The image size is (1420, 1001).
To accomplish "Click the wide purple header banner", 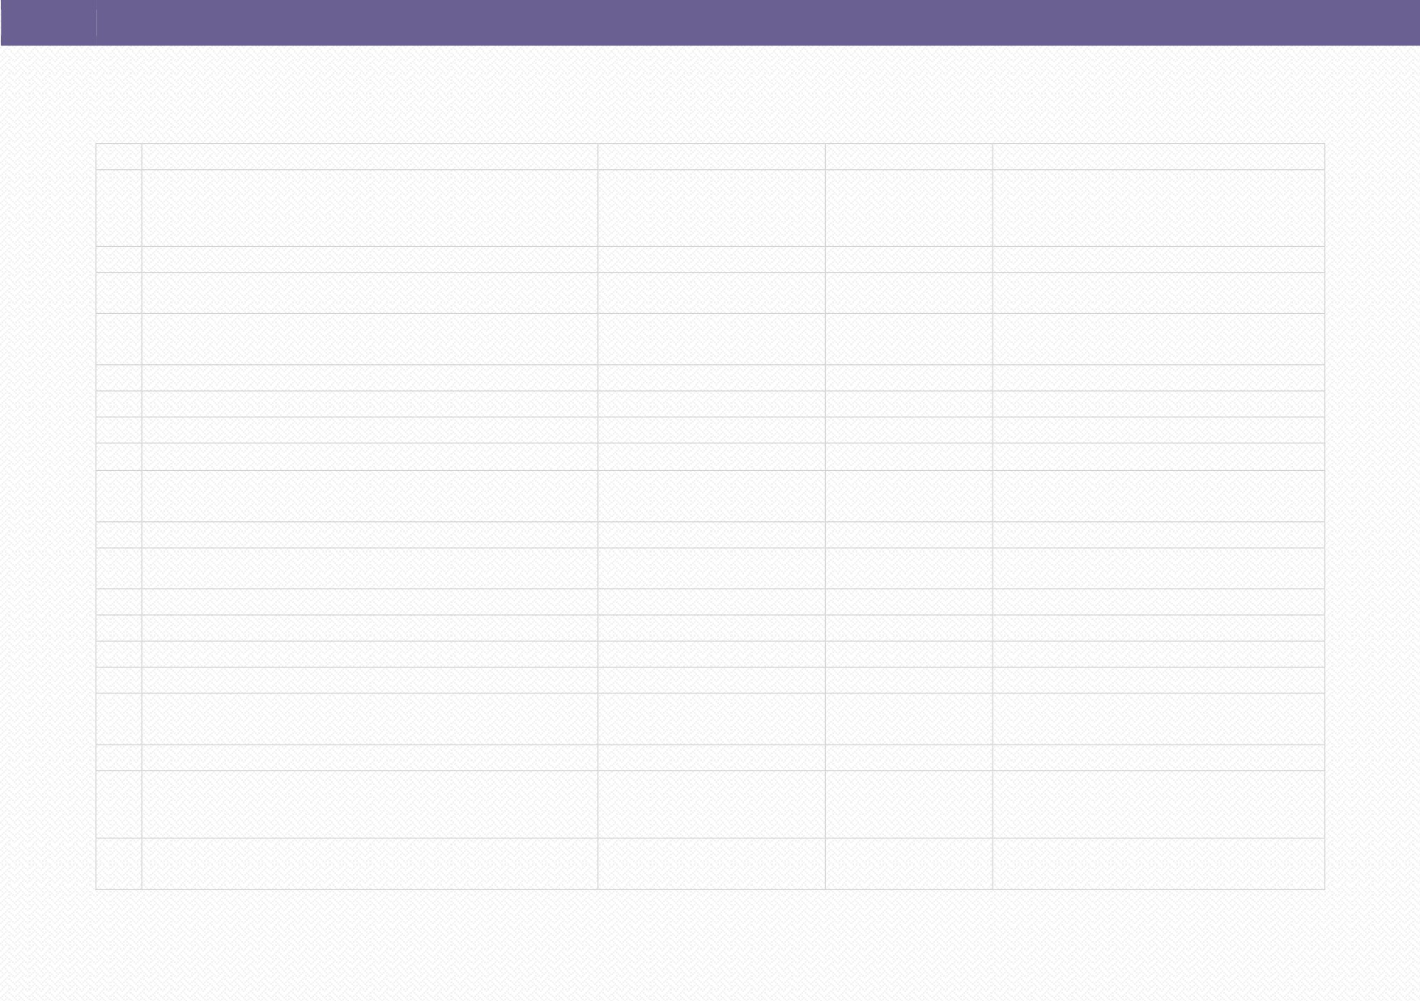I will [710, 23].
